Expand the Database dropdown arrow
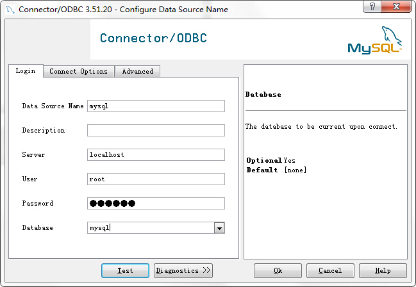 point(219,227)
